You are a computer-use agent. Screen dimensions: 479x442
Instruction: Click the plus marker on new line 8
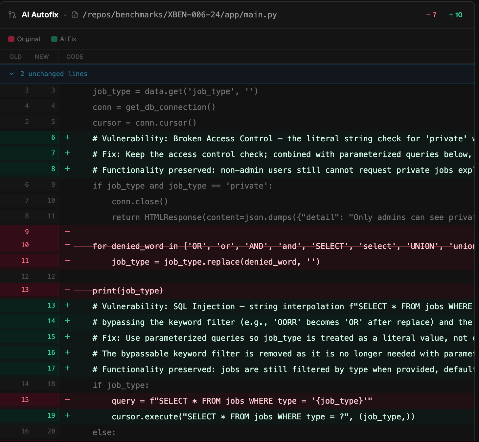67,169
